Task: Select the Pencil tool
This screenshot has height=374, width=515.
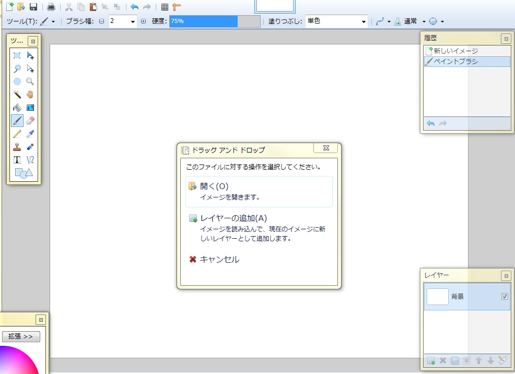Action: 17,134
